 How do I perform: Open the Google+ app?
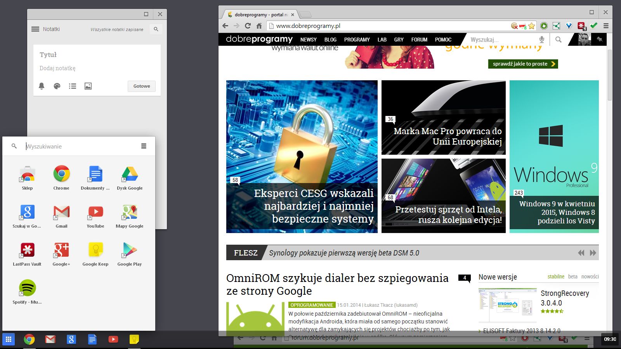[x=61, y=254]
